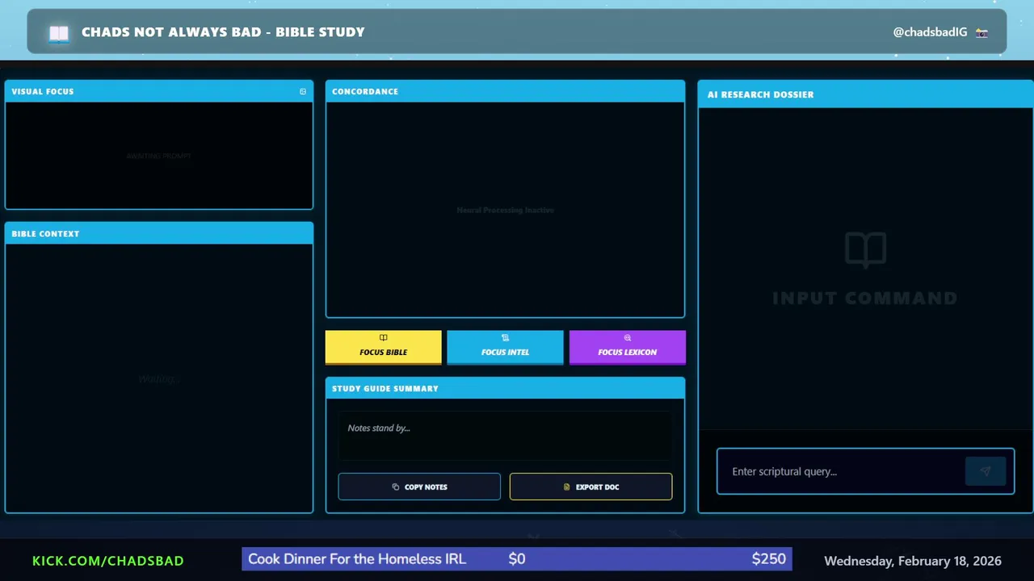1034x581 pixels.
Task: Click the AI Research Dossier header
Action: (x=865, y=94)
